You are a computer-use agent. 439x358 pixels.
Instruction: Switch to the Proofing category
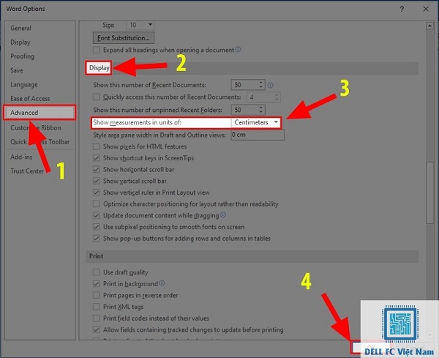[23, 56]
